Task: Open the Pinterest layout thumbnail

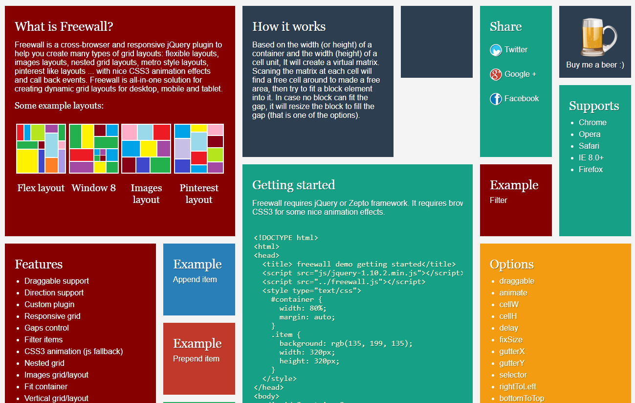Action: click(x=199, y=149)
